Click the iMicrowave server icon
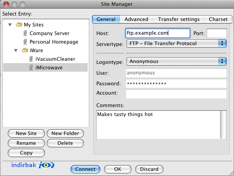234x176 pixels. [x=31, y=67]
